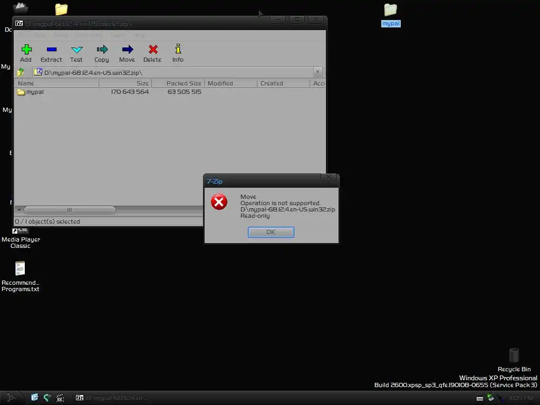Click the Start button on the taskbar

click(11, 398)
